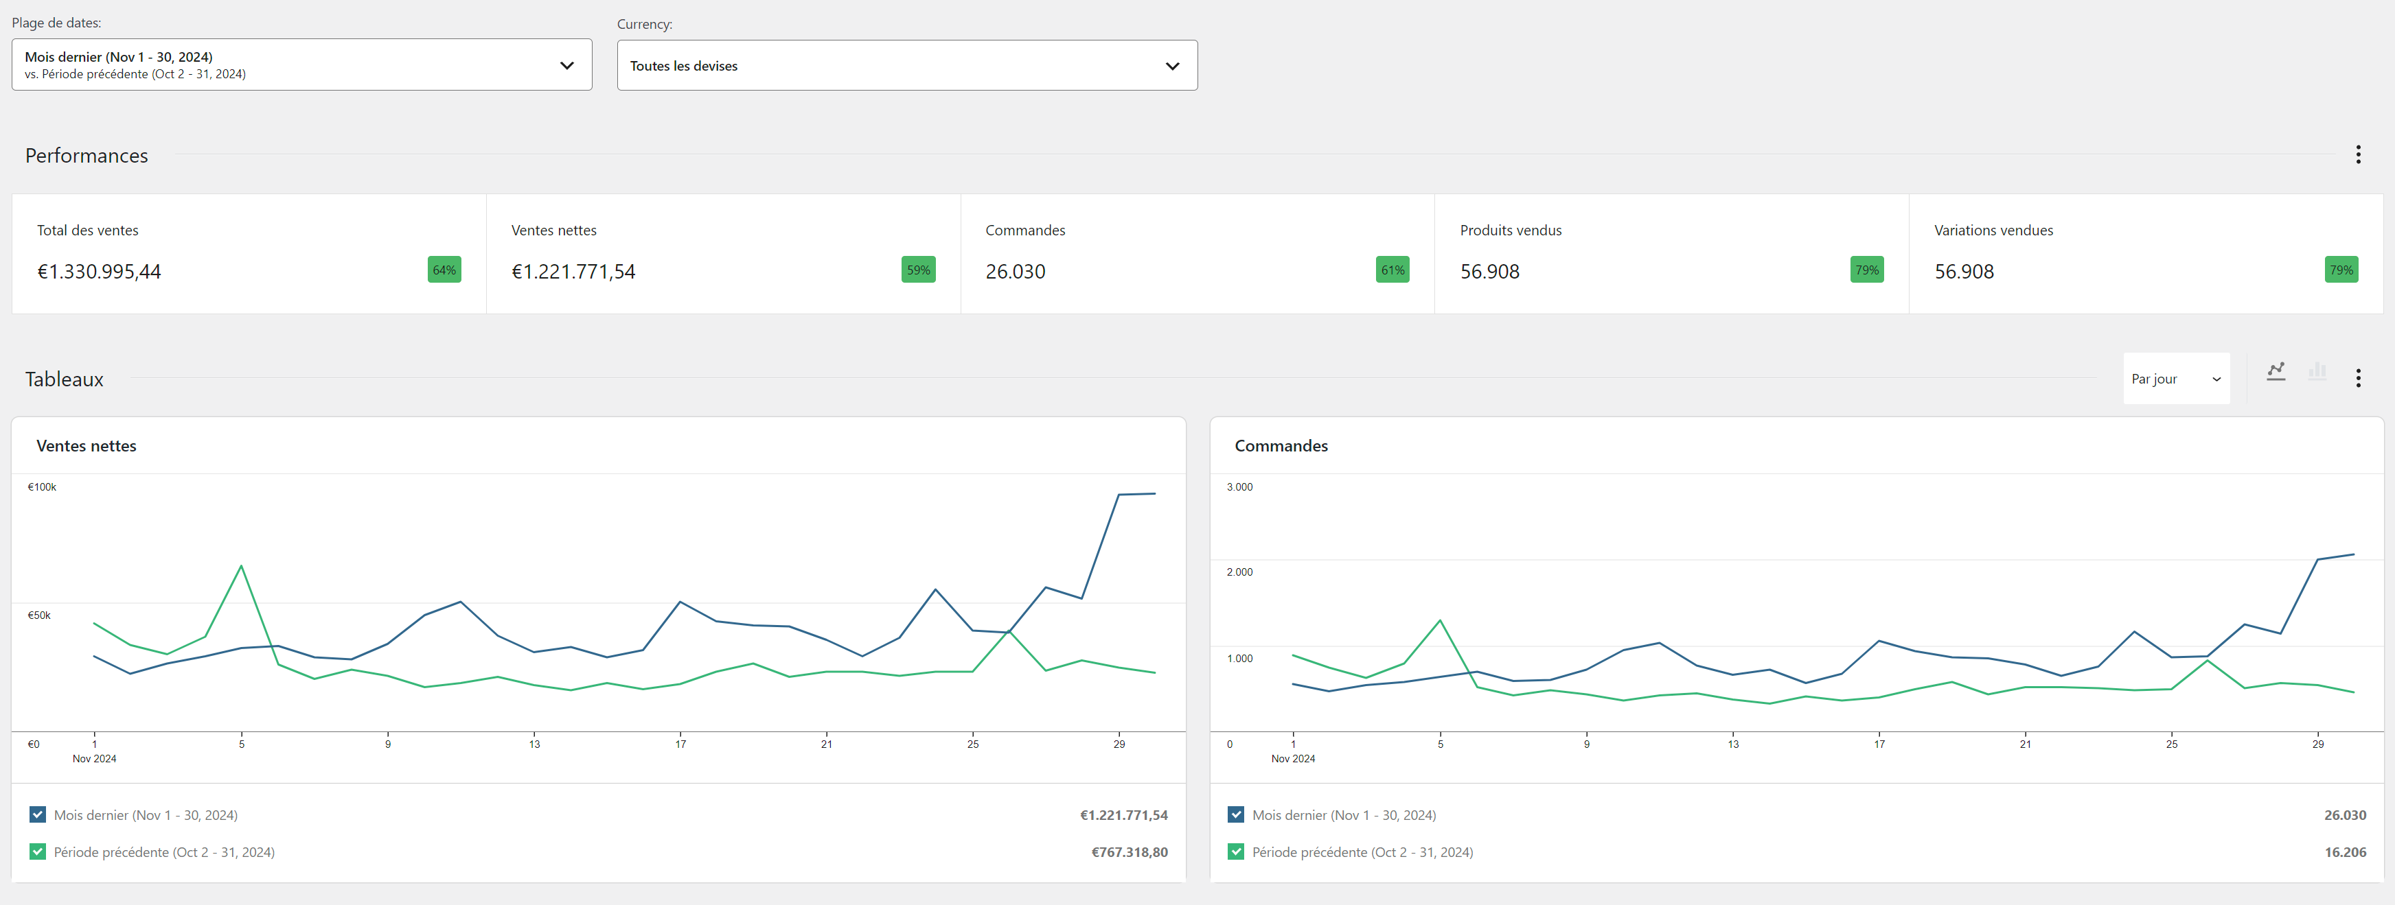Viewport: 2395px width, 905px height.
Task: Expand the Toutes les devises currency dropdown
Action: (x=906, y=66)
